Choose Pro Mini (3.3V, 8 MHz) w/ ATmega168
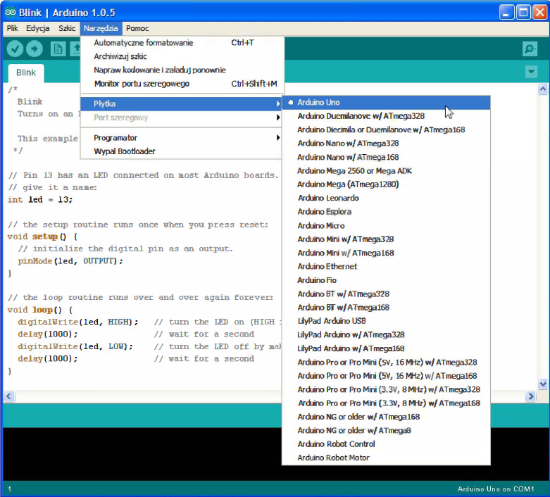550x497 pixels. tap(386, 403)
